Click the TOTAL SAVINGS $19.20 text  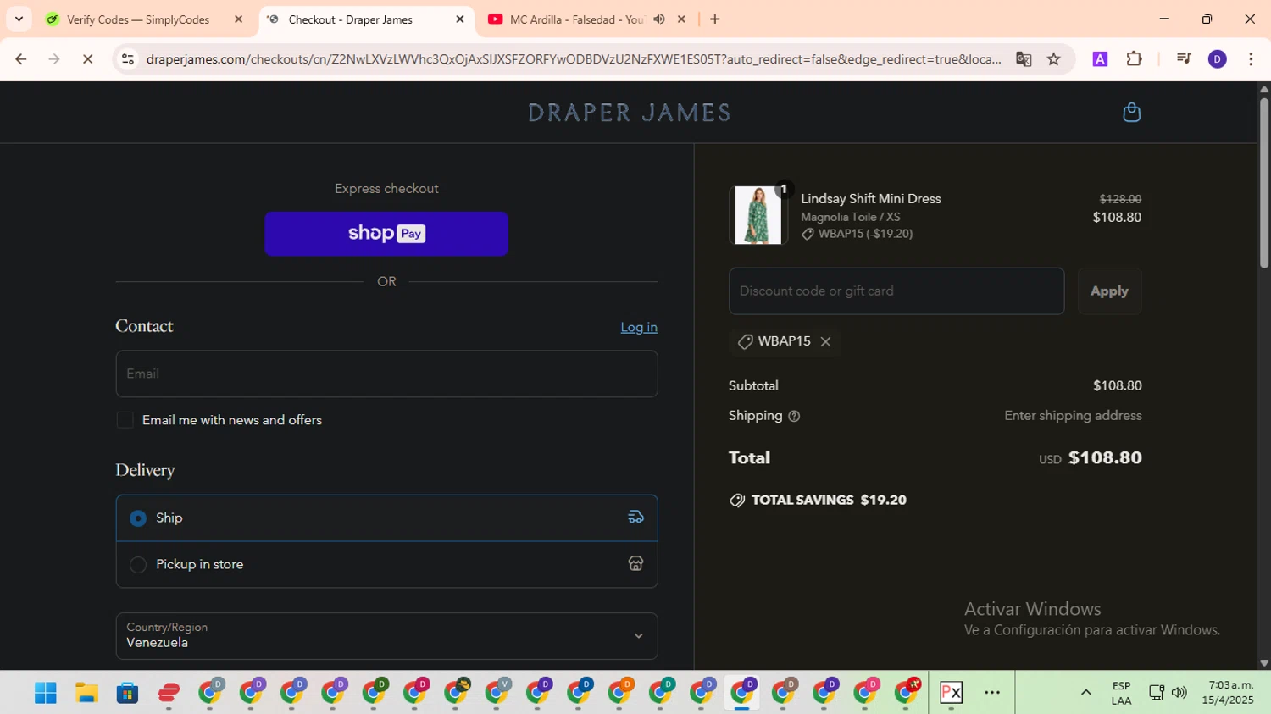click(x=829, y=501)
